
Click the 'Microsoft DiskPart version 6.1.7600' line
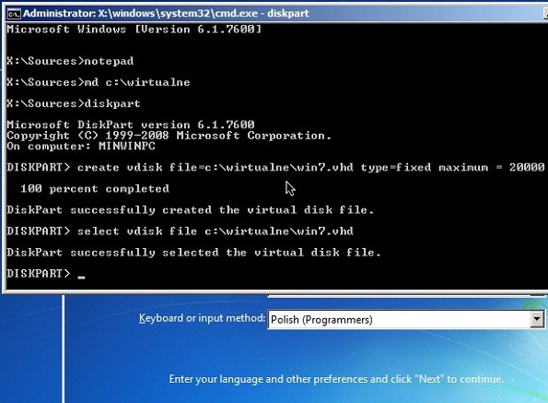(x=131, y=124)
